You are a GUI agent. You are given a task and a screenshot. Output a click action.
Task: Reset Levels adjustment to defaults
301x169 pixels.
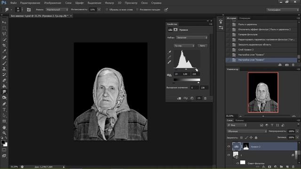192,98
